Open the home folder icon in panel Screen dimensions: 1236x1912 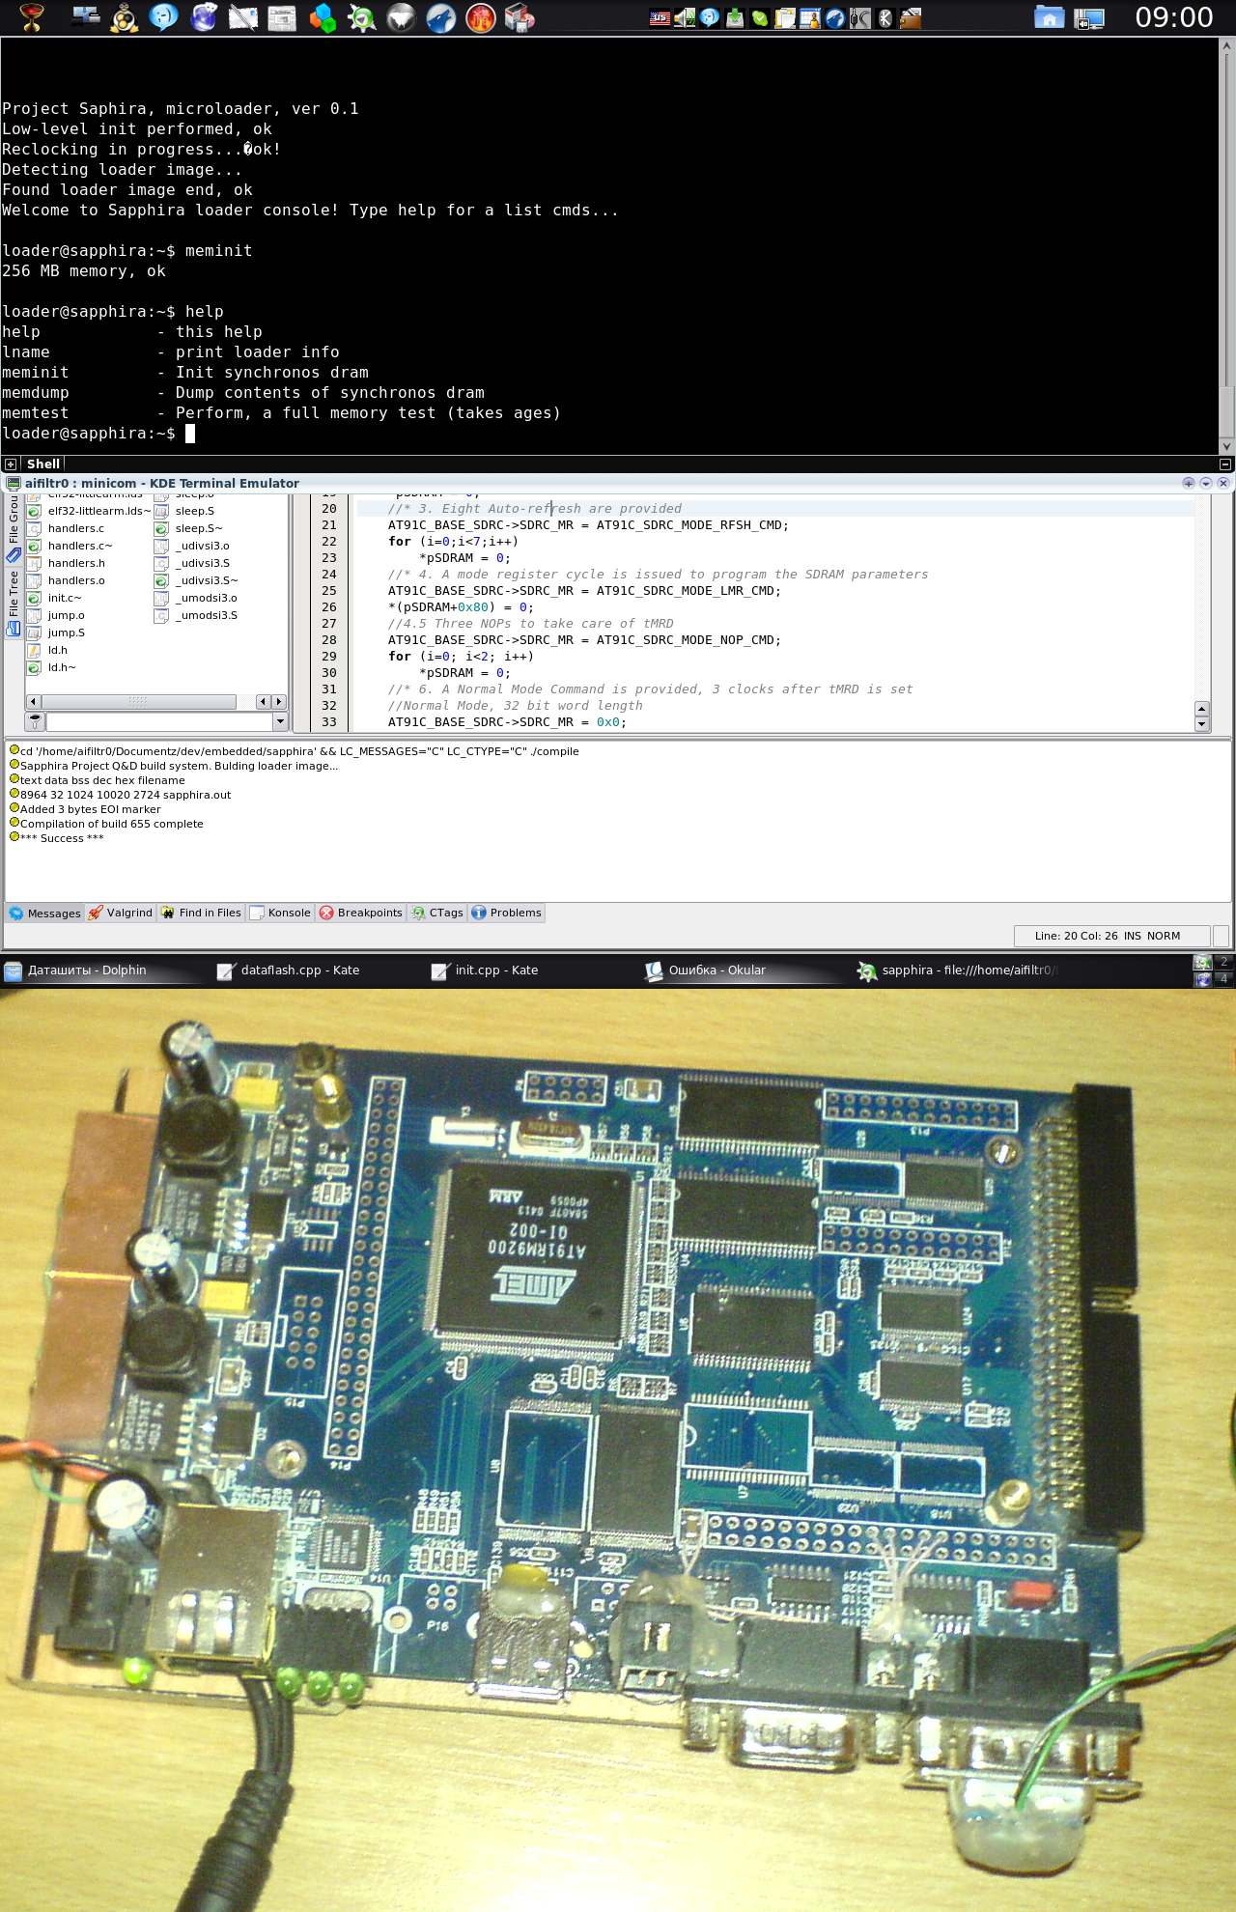tap(1049, 17)
